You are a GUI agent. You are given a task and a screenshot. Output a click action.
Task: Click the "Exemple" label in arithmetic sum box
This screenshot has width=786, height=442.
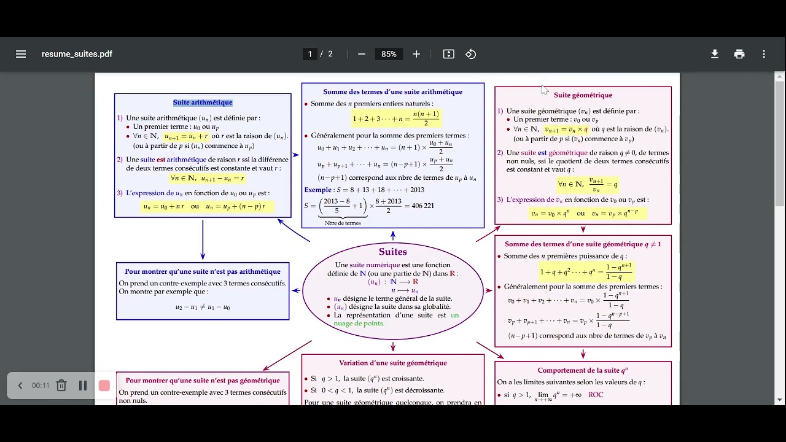point(318,190)
